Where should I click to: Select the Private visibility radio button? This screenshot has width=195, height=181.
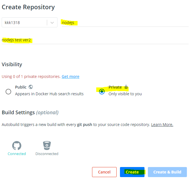(x=102, y=92)
